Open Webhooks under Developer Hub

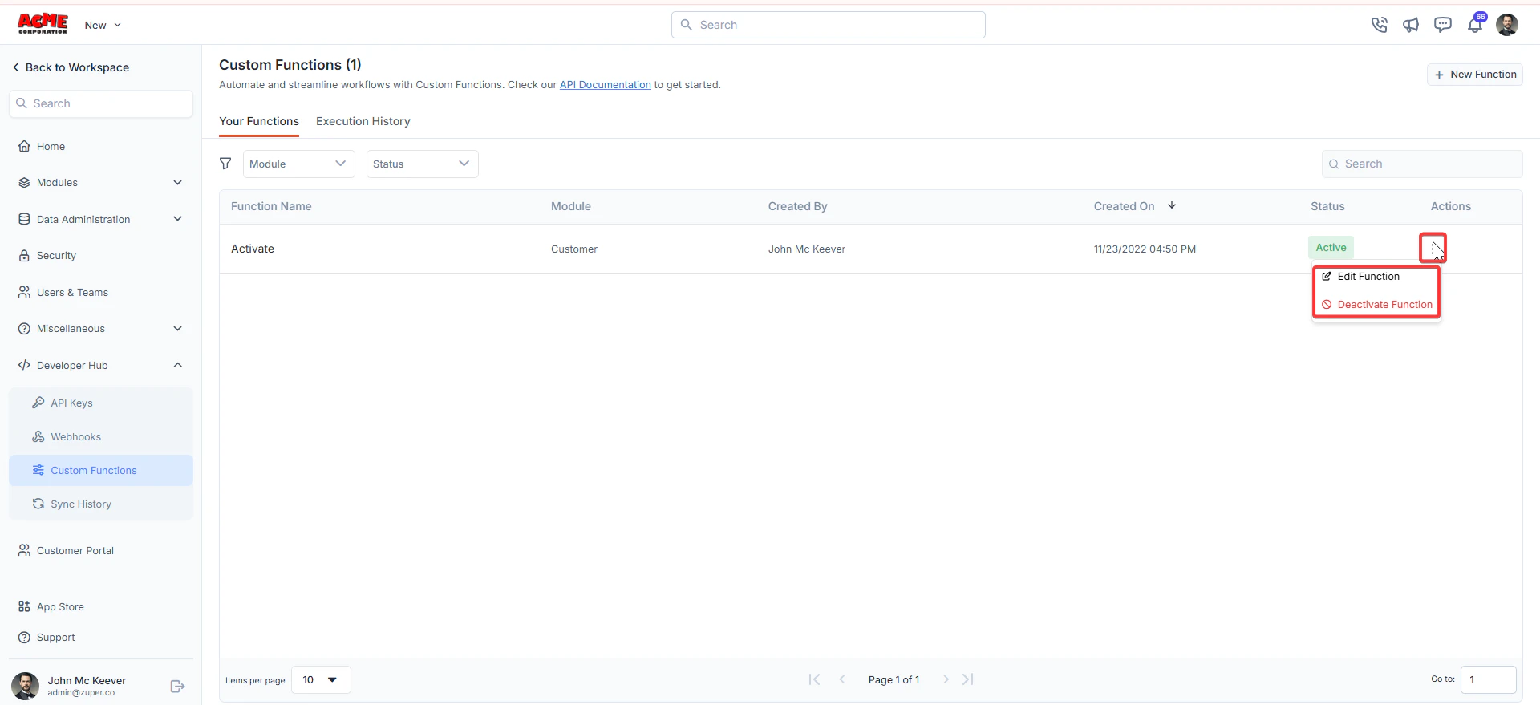click(101, 437)
